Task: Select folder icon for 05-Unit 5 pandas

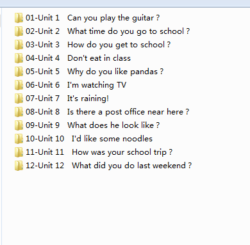Action: 19,72
